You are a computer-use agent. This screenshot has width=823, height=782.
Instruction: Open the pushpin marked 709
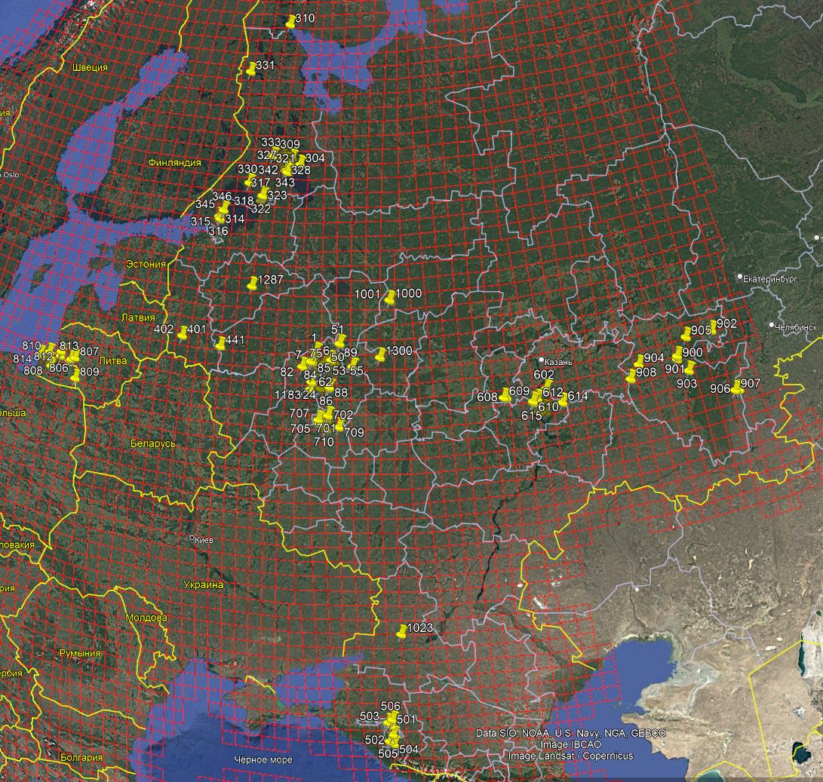tap(339, 428)
